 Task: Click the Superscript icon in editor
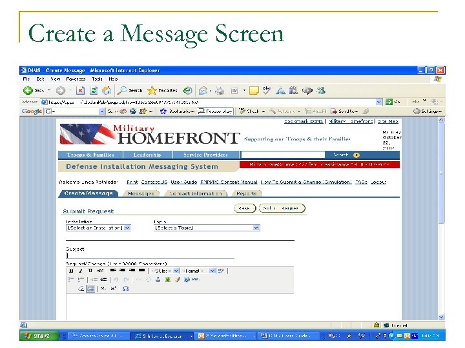pos(113,289)
